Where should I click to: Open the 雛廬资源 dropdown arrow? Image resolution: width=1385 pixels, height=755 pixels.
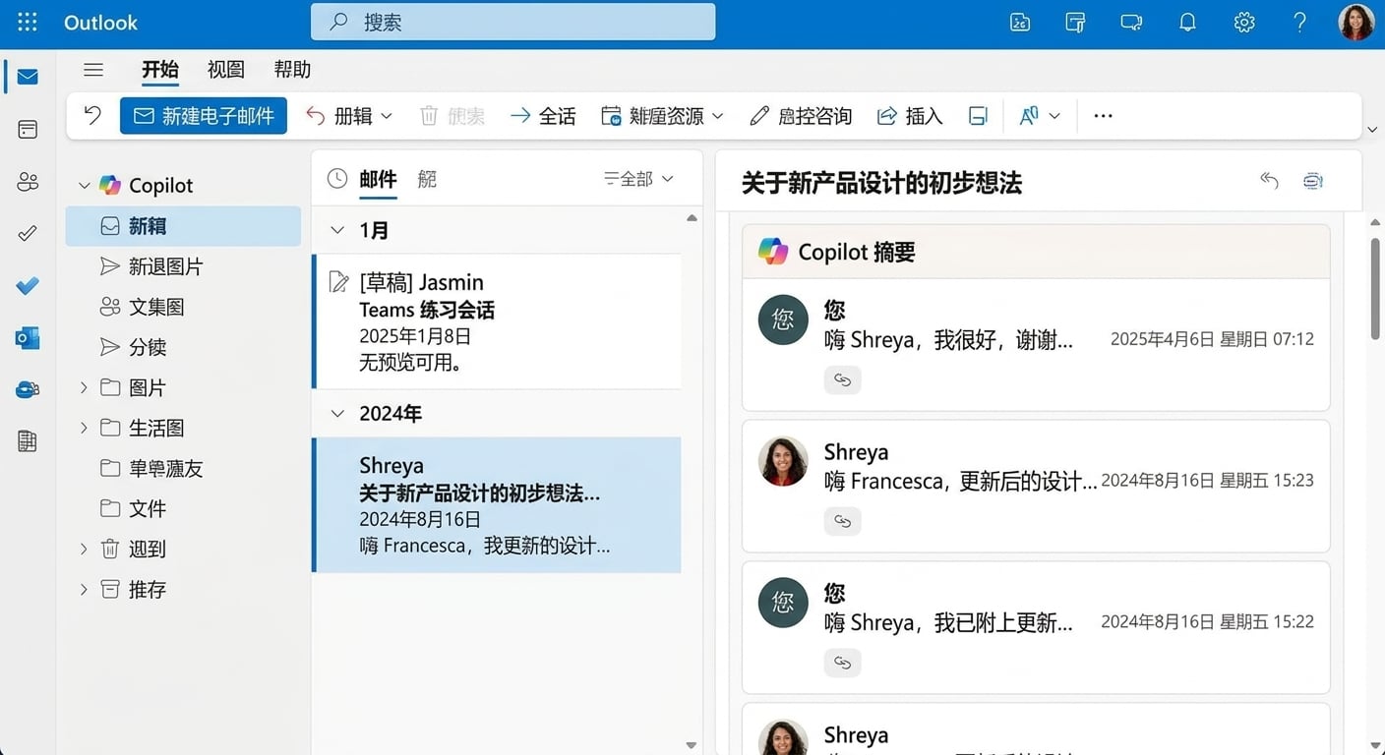[x=717, y=116]
